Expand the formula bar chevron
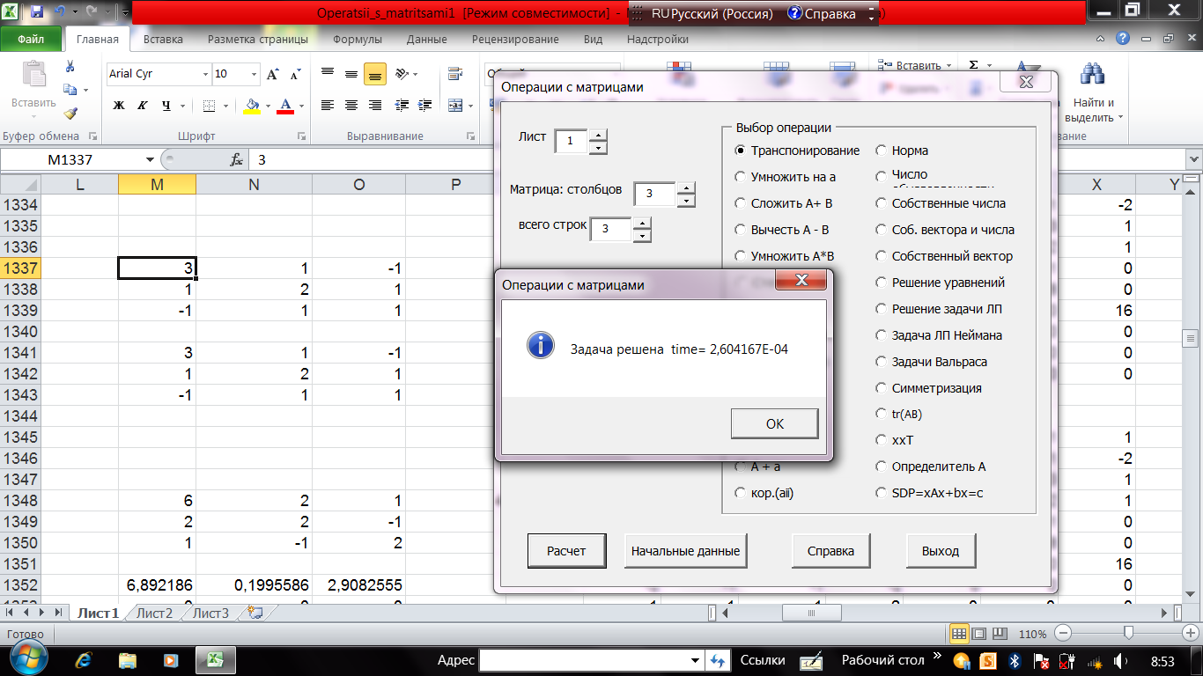Image resolution: width=1203 pixels, height=676 pixels. 1193,160
